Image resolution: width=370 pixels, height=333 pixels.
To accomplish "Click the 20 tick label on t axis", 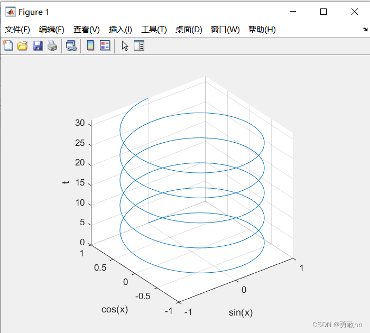I will coord(80,163).
